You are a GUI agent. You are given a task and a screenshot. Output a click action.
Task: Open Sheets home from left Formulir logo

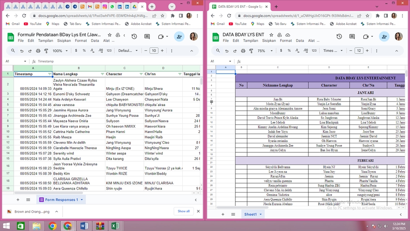pyautogui.click(x=11, y=37)
